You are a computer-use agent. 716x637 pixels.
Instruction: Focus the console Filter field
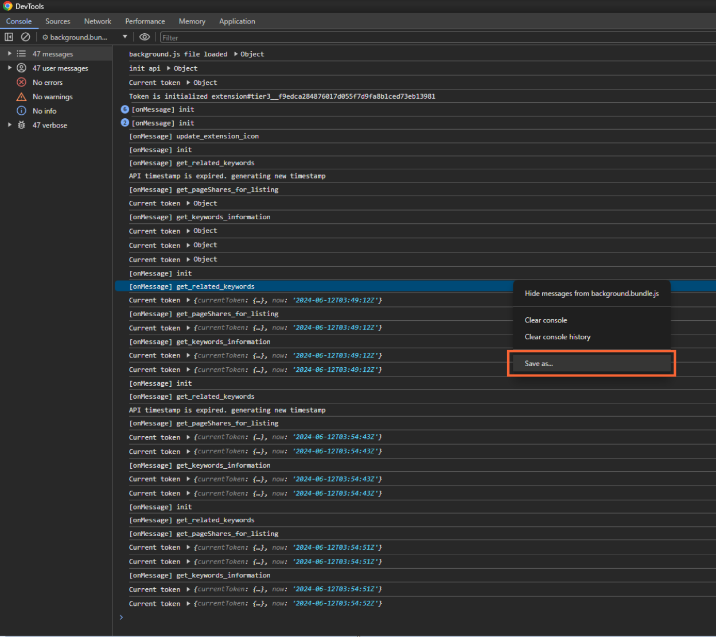[437, 37]
